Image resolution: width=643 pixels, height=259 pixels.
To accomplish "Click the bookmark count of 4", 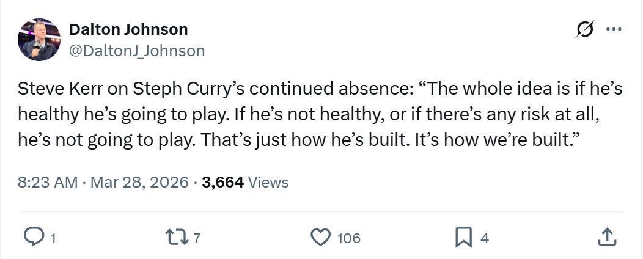I will (484, 238).
